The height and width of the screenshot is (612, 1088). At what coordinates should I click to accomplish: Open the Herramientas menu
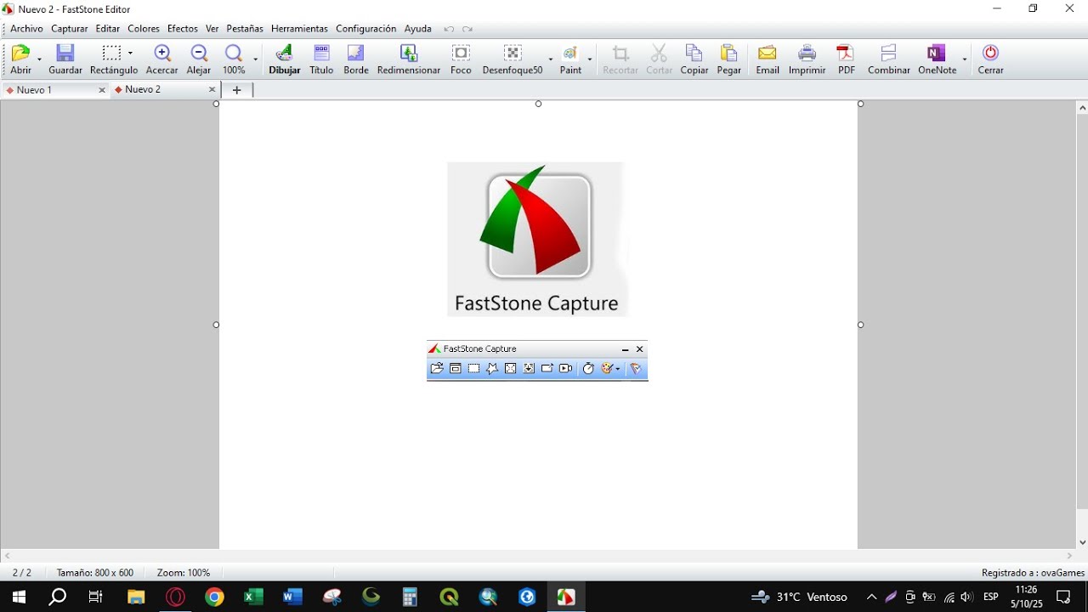coord(299,29)
